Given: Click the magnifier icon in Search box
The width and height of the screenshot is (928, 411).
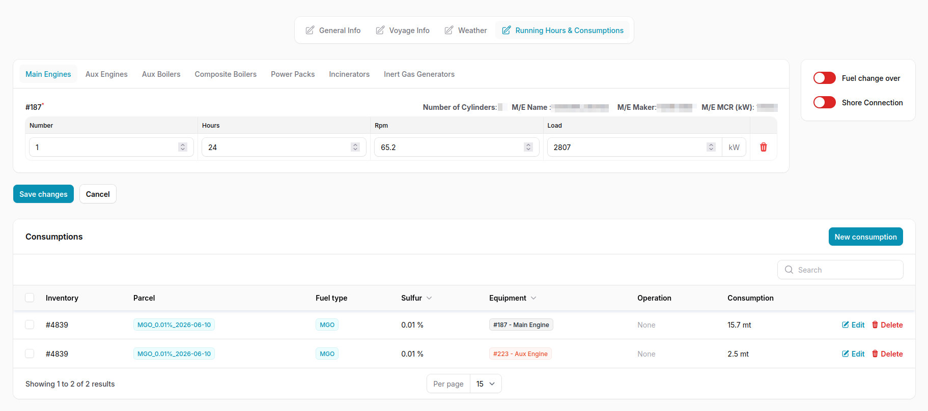Looking at the screenshot, I should click(789, 270).
